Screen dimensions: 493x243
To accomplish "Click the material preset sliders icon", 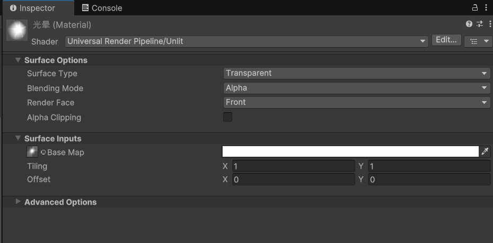I will (x=480, y=24).
